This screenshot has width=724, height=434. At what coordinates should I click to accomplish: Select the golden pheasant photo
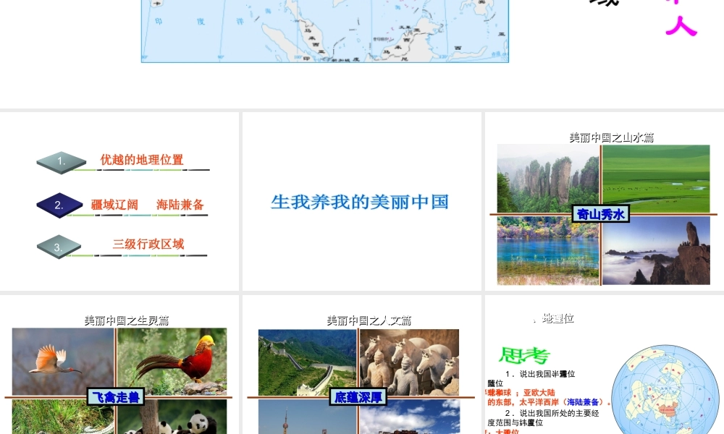coord(172,362)
